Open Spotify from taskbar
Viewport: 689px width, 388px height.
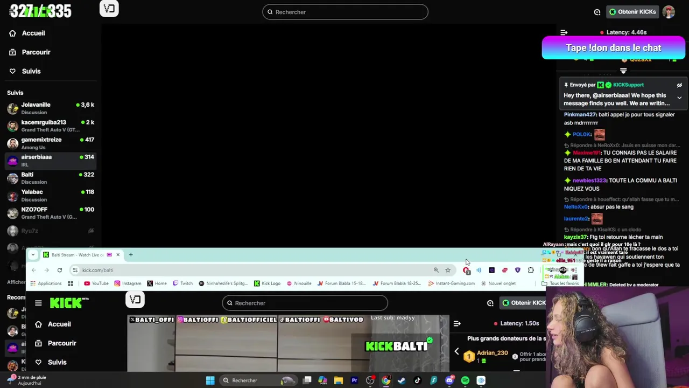coord(465,380)
